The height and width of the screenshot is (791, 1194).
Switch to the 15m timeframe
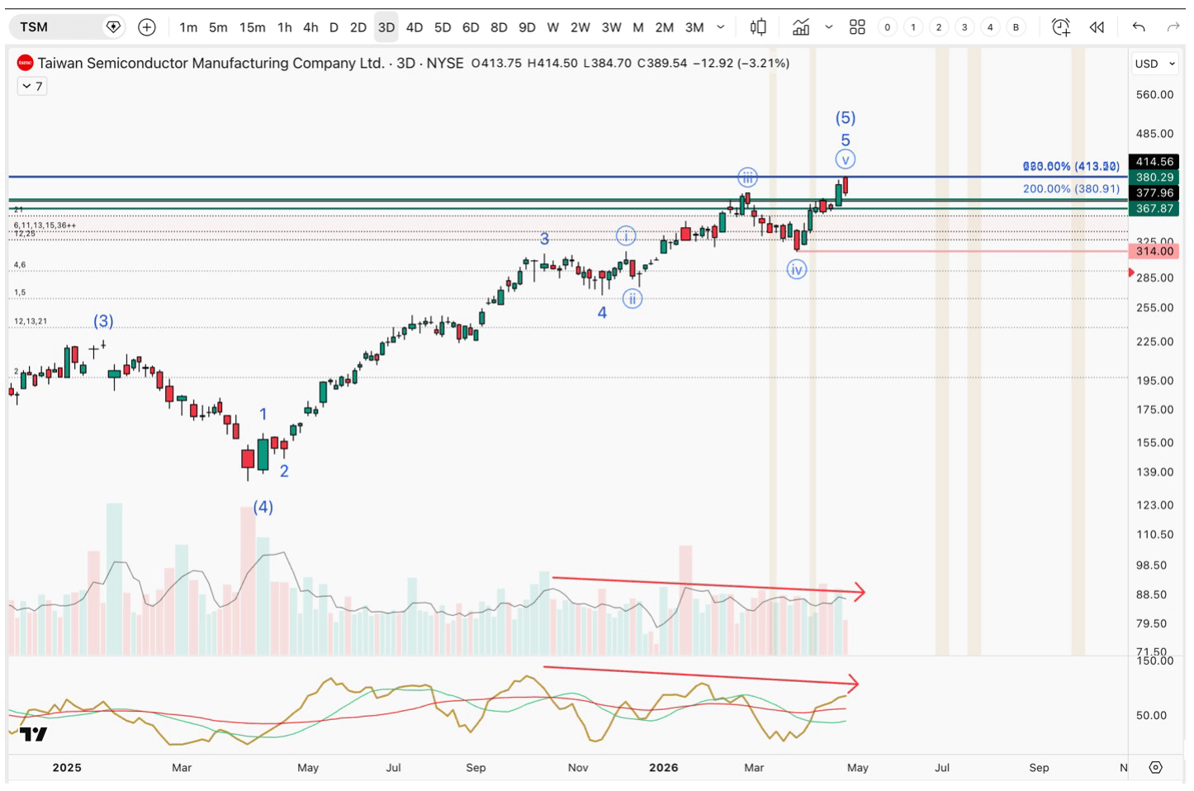point(253,27)
